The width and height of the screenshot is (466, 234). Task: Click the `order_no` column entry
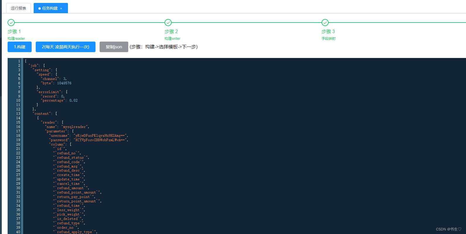coord(66,228)
